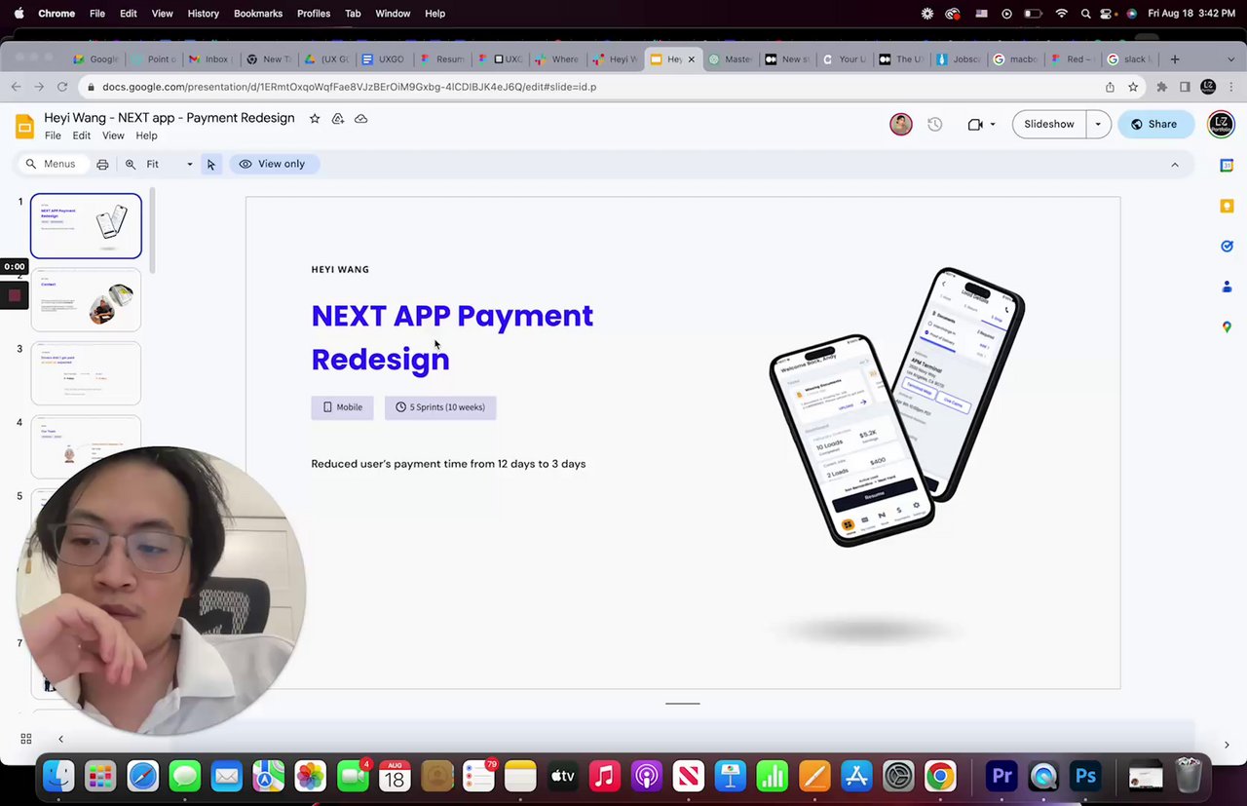1247x806 pixels.
Task: Open Google Tasks side panel icon
Action: [1227, 246]
